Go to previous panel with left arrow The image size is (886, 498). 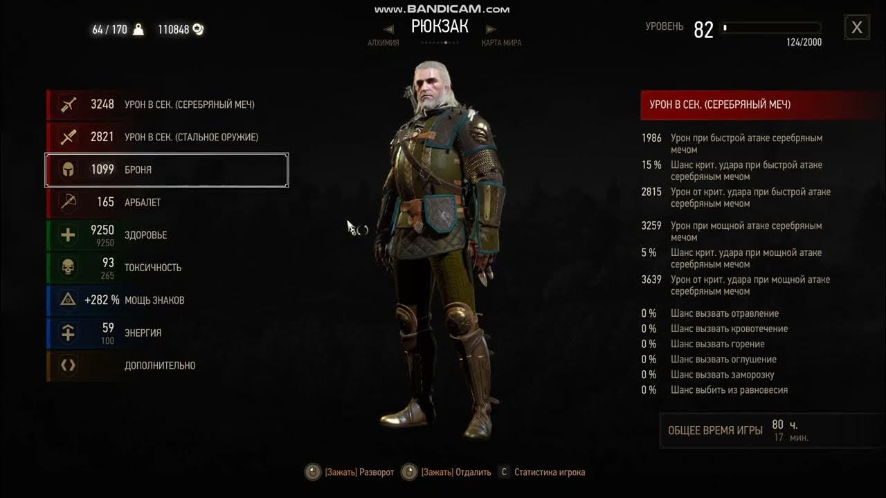[x=388, y=29]
